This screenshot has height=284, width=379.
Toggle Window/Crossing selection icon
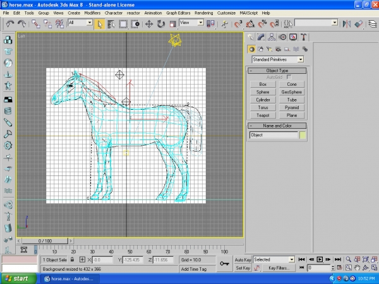pyautogui.click(x=135, y=24)
